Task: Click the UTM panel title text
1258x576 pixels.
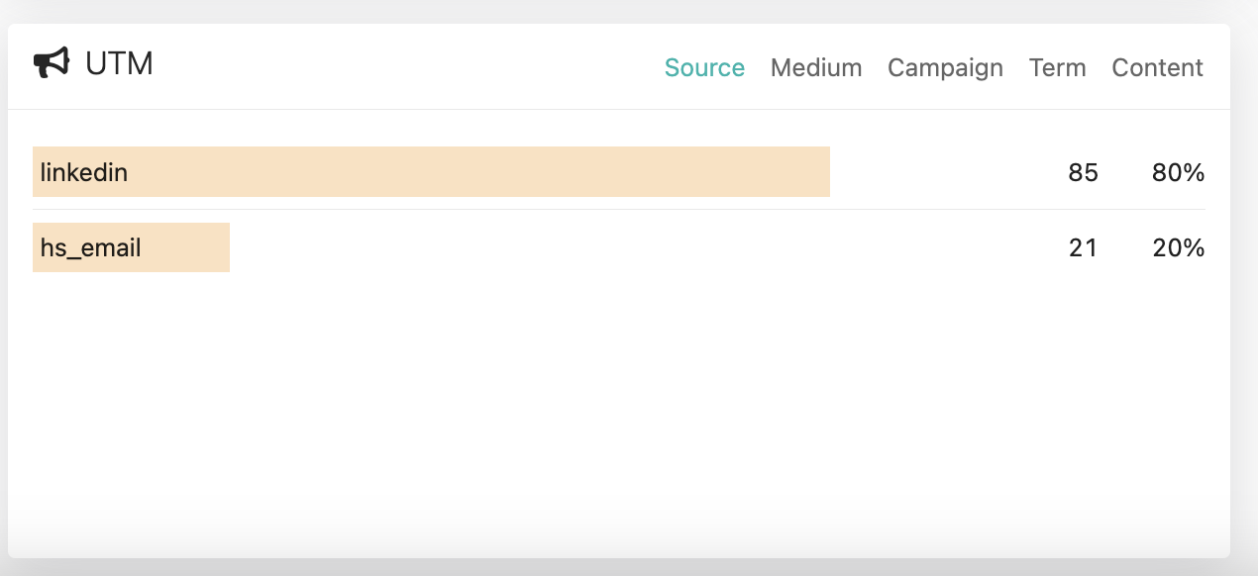Action: (x=119, y=63)
